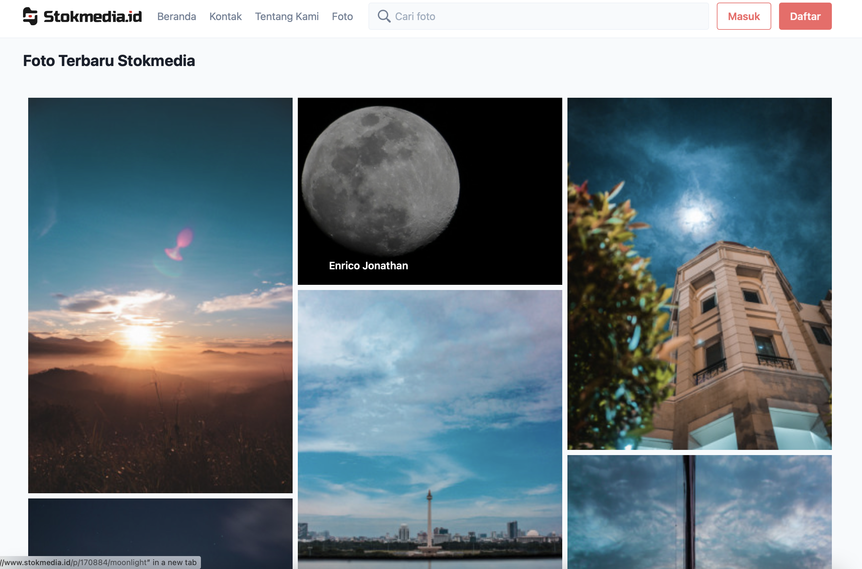The height and width of the screenshot is (569, 862).
Task: Open the Stokmedia.id brand text link
Action: tap(93, 16)
